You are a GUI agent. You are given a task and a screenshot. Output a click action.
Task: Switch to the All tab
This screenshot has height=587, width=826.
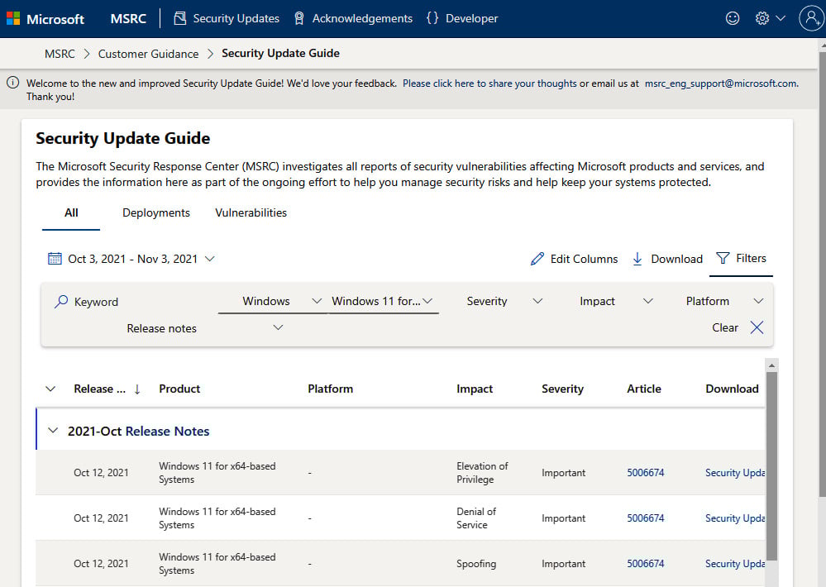[x=71, y=212]
